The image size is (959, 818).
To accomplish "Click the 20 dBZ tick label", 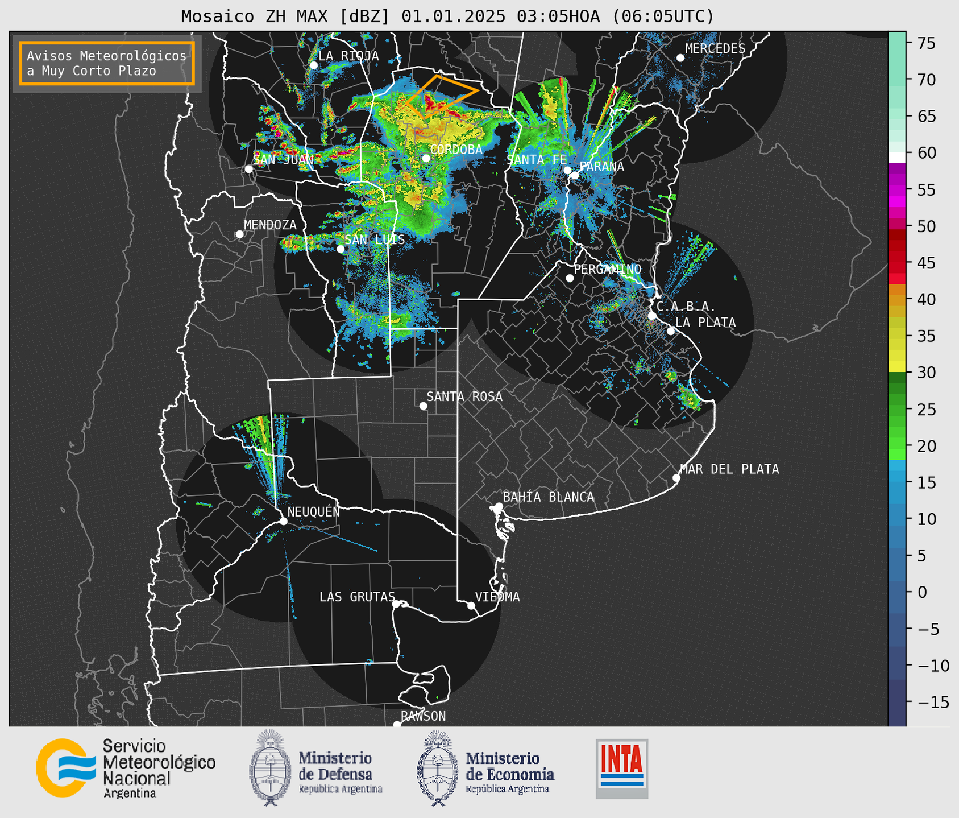I will click(925, 446).
